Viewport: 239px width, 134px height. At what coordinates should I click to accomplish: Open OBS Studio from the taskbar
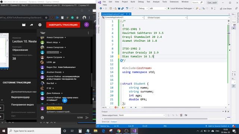pyautogui.click(x=126, y=131)
